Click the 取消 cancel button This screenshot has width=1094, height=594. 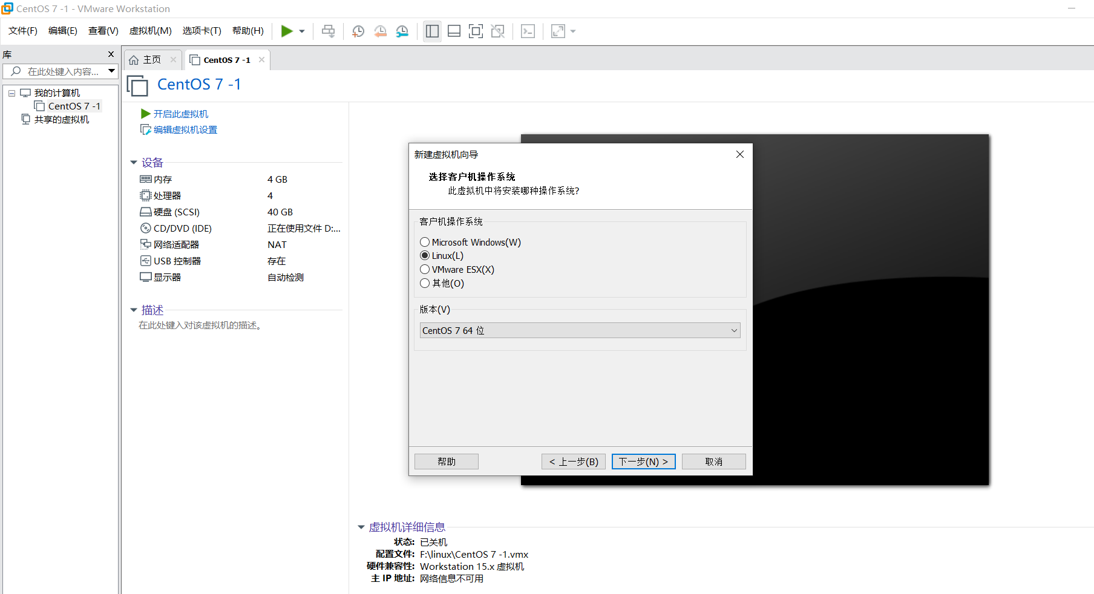[714, 462]
